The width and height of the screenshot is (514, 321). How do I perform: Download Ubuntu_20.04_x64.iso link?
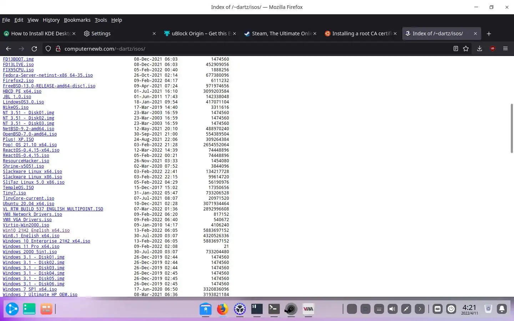[x=29, y=204]
